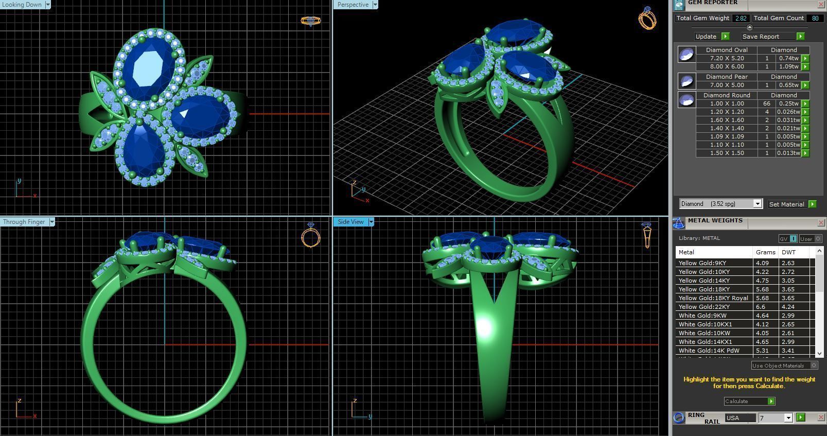Click the Diamond Round gem thumbnail

[687, 99]
